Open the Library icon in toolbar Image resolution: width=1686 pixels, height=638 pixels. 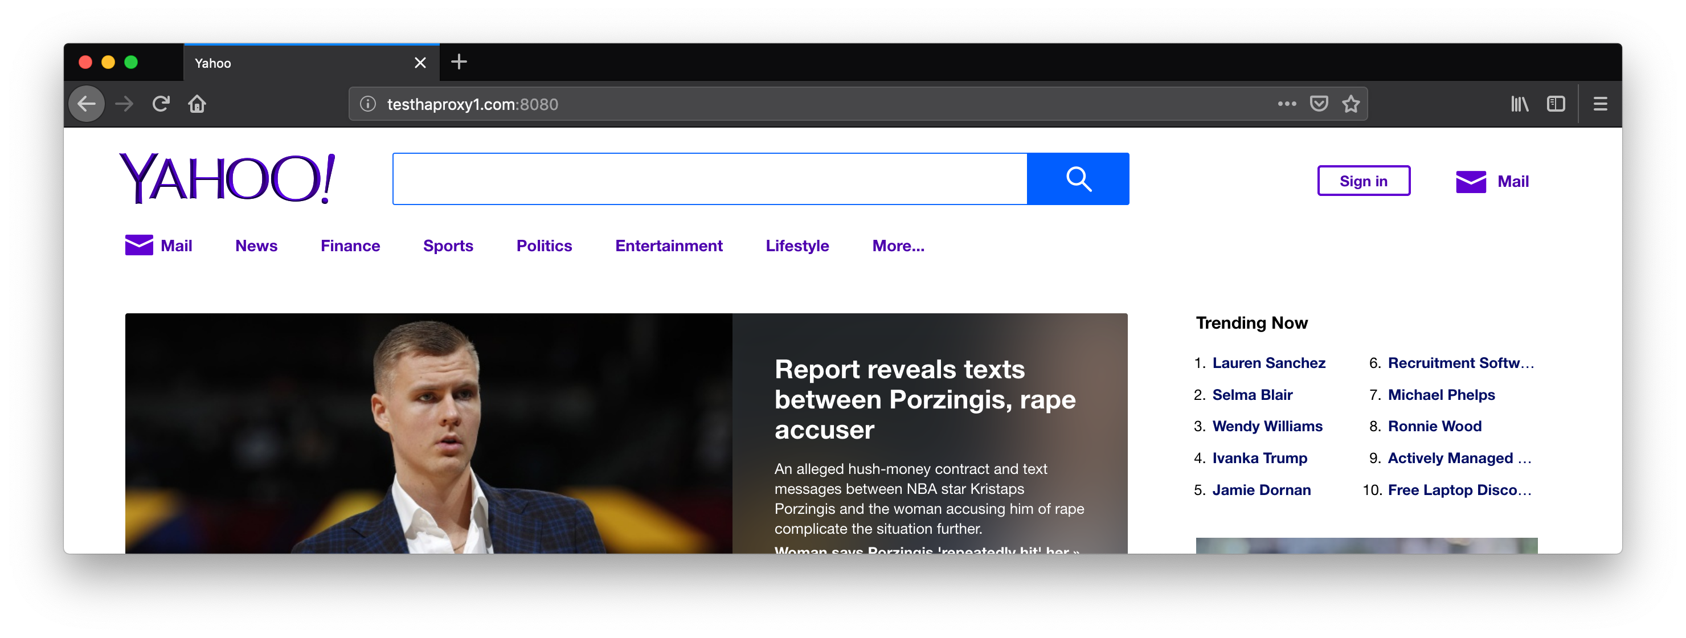[x=1519, y=104]
